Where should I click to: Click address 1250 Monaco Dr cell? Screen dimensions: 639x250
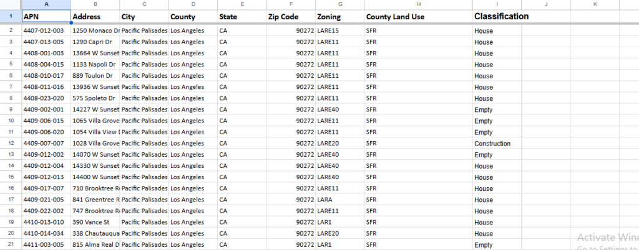[95, 31]
